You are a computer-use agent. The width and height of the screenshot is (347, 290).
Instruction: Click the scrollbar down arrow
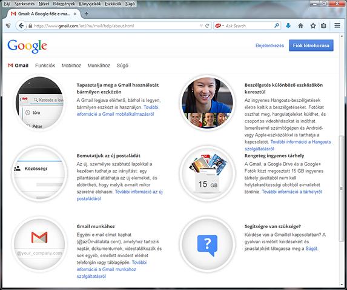coord(342,285)
